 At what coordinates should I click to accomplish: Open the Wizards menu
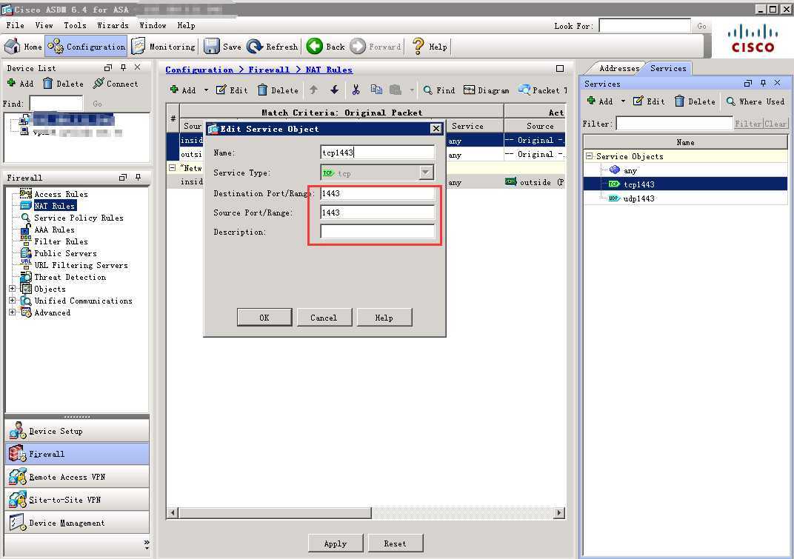pyautogui.click(x=113, y=25)
